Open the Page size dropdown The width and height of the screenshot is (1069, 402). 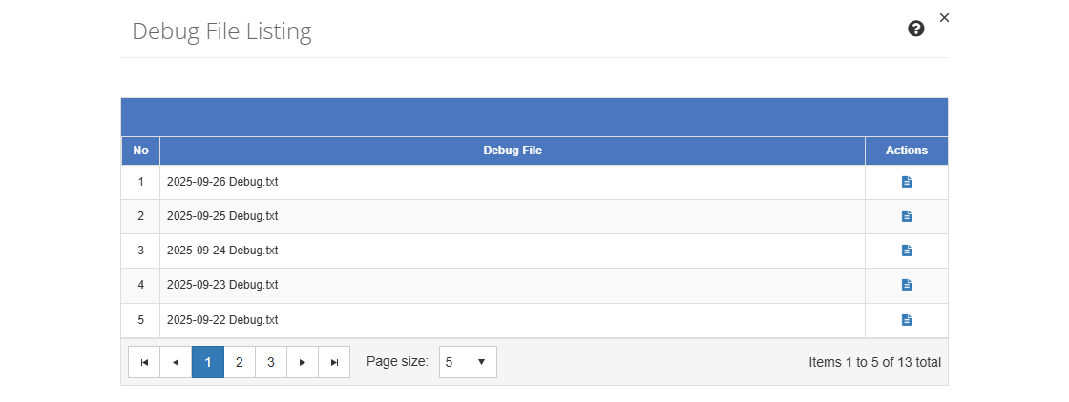pos(468,362)
